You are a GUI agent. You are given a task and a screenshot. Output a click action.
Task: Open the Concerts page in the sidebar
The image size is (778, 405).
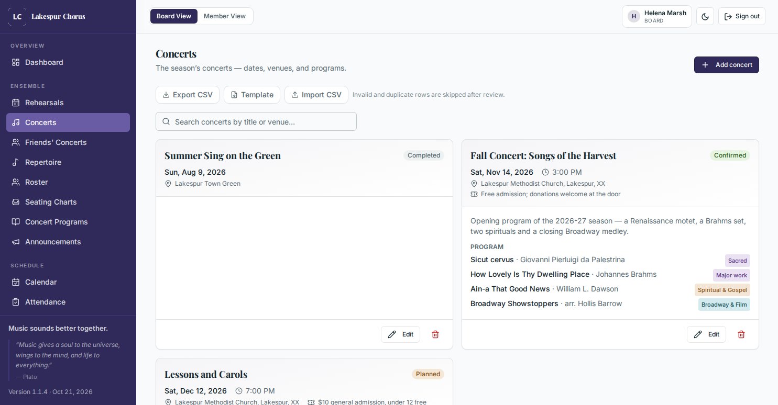pos(68,122)
